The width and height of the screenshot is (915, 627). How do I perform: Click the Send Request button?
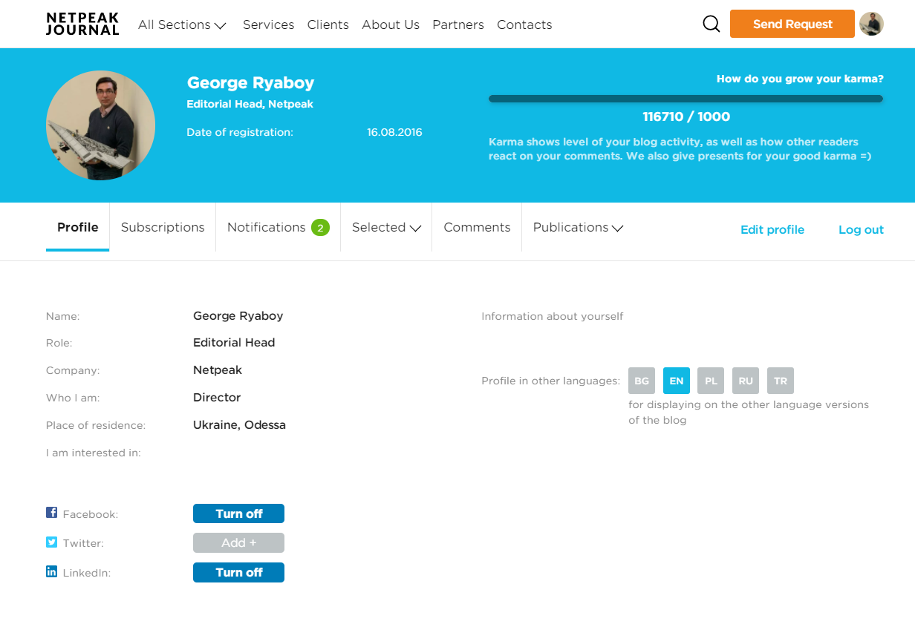pyautogui.click(x=792, y=24)
